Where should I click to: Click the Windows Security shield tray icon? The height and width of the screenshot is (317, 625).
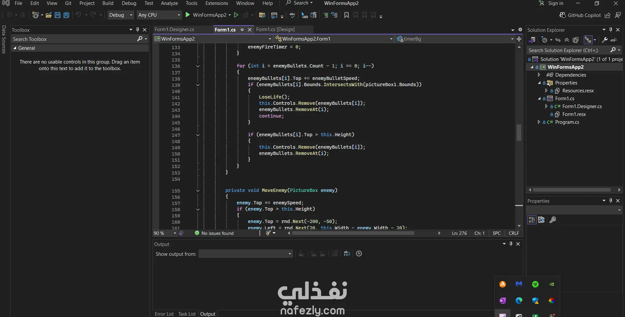[535, 301]
